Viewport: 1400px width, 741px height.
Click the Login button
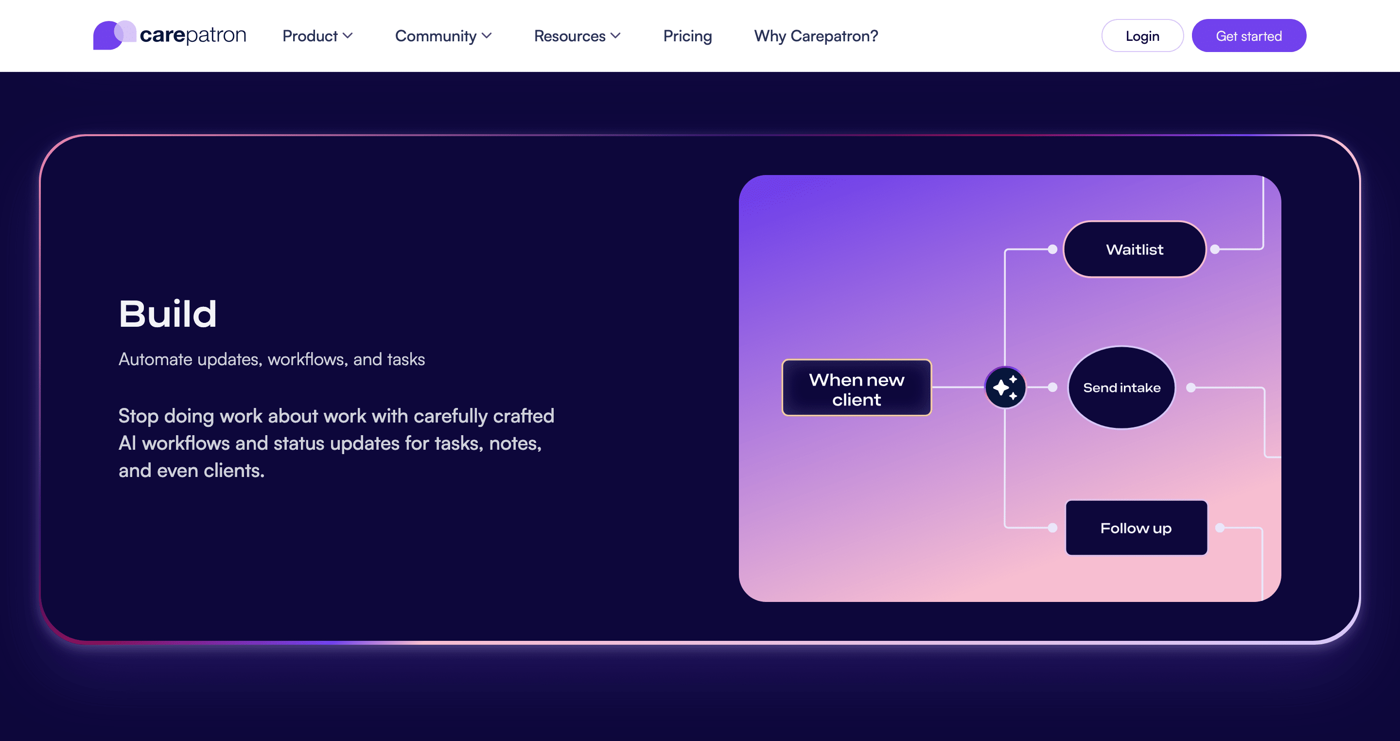click(1142, 36)
